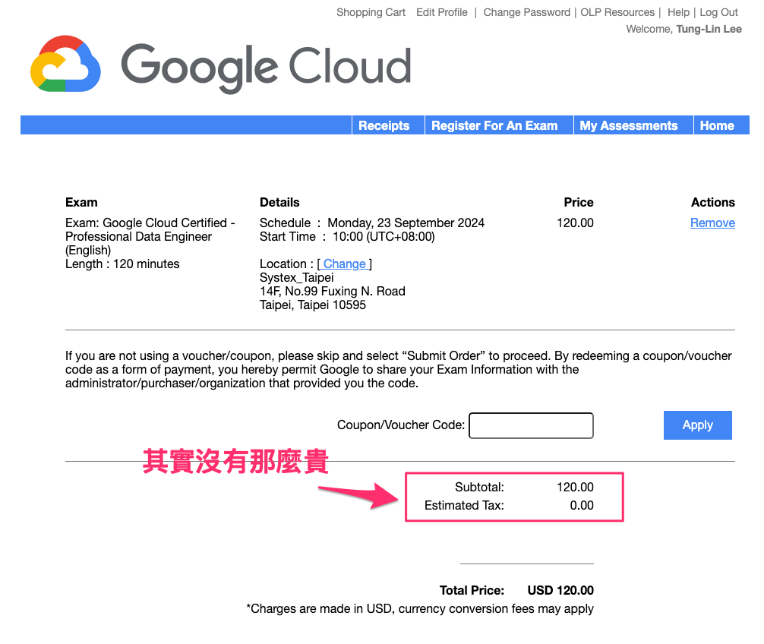The height and width of the screenshot is (644, 764).
Task: Switch to the Receipts tab
Action: pos(384,125)
